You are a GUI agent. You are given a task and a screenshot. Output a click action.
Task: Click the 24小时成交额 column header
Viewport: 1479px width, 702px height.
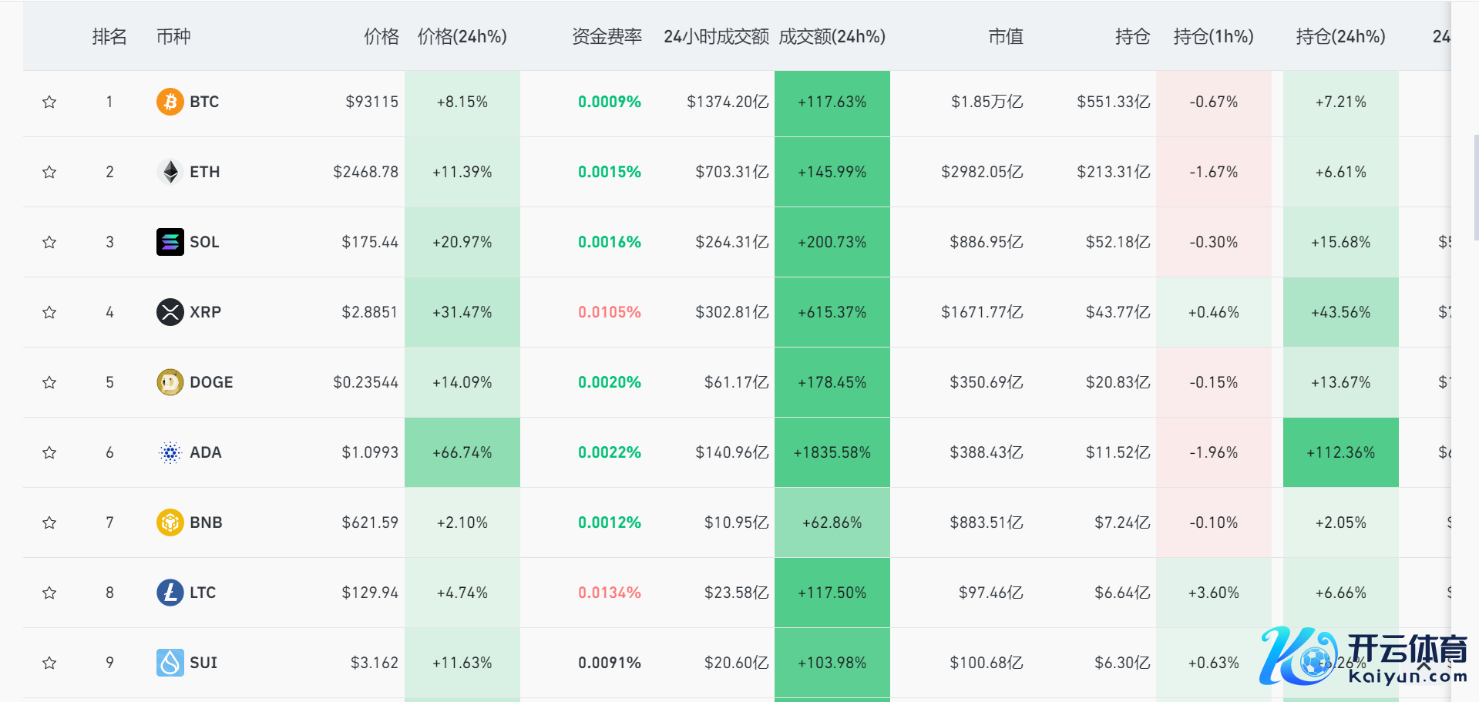[716, 36]
